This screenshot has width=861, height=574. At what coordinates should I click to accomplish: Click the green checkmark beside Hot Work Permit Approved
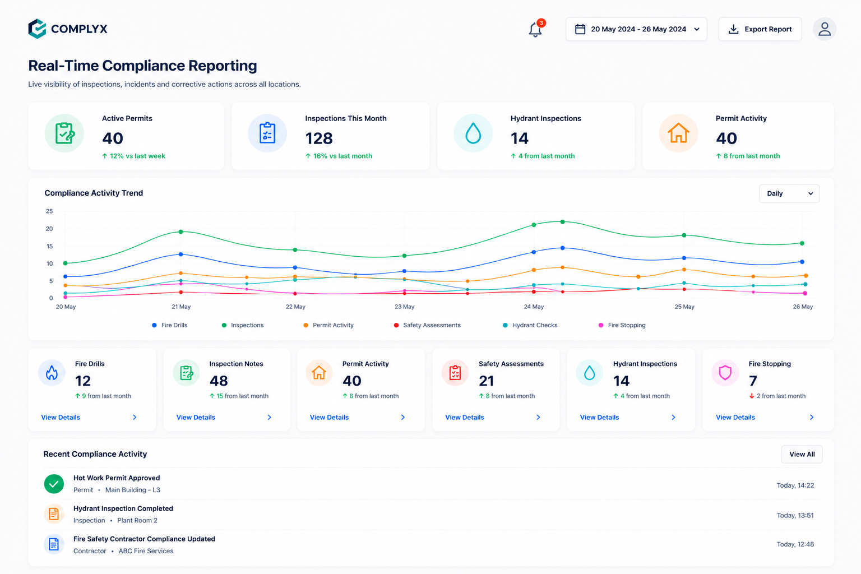[x=54, y=483]
